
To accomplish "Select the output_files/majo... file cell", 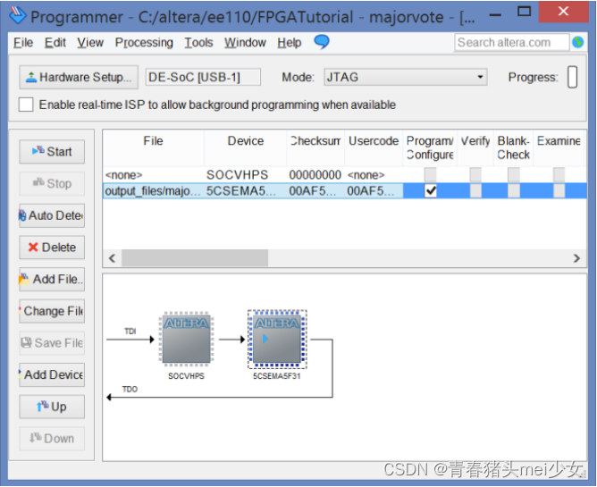I will click(153, 190).
